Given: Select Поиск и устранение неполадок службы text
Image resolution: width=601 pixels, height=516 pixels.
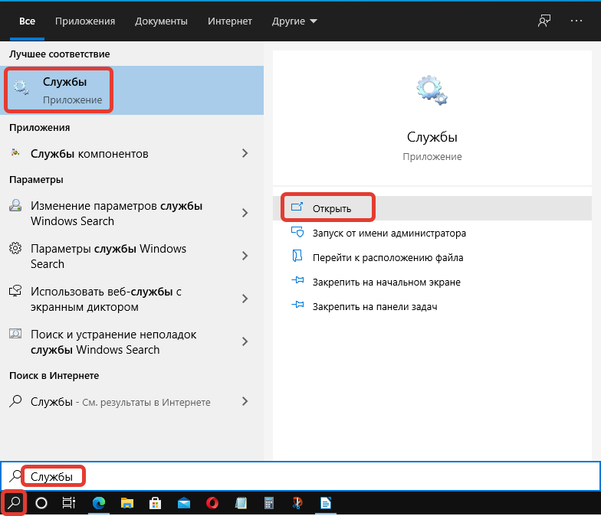Looking at the screenshot, I should coord(113,341).
